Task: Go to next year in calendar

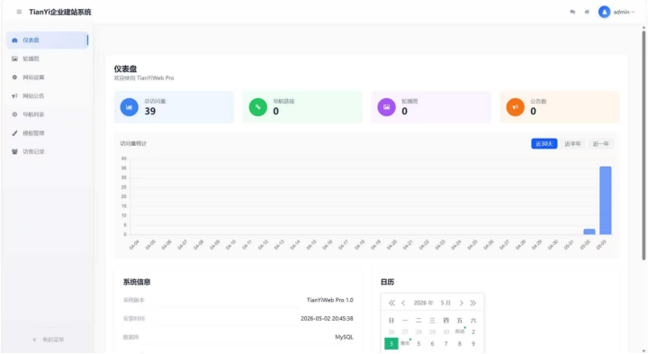Action: (472, 304)
